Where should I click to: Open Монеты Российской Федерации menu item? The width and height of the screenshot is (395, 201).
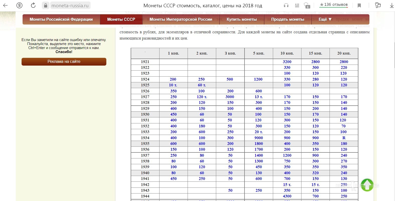(61, 19)
